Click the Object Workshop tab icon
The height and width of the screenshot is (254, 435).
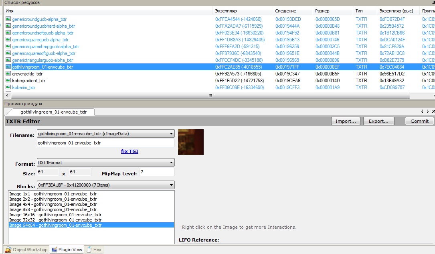8,250
